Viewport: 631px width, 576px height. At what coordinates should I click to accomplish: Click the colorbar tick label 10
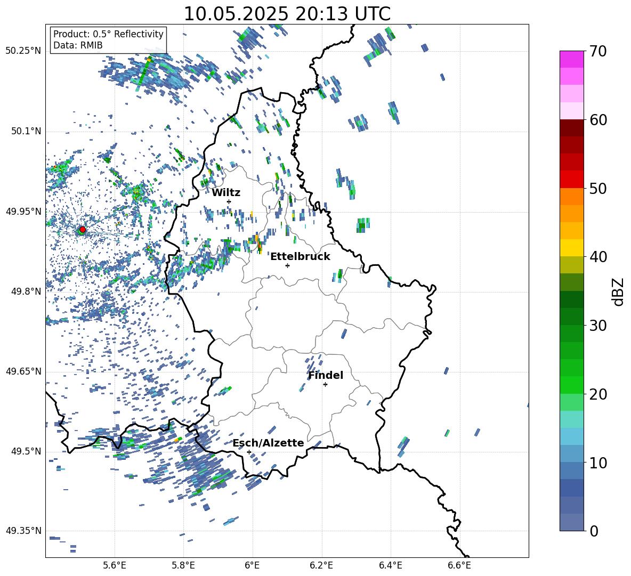click(598, 463)
